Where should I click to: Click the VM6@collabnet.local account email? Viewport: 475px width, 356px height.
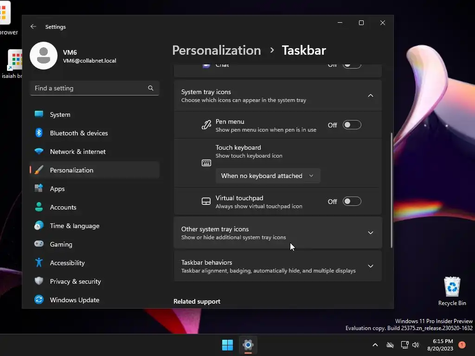(90, 61)
